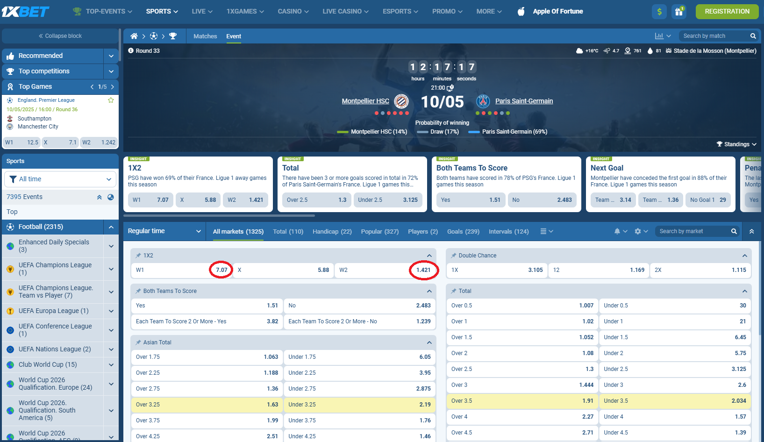Add Southampton match to favorites star
The image size is (764, 442).
[x=111, y=100]
